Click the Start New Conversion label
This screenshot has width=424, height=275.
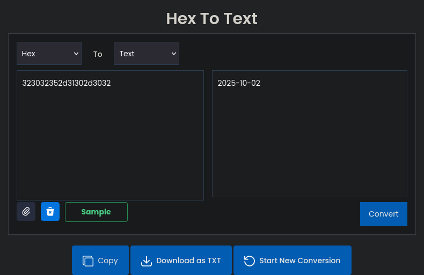(x=299, y=261)
